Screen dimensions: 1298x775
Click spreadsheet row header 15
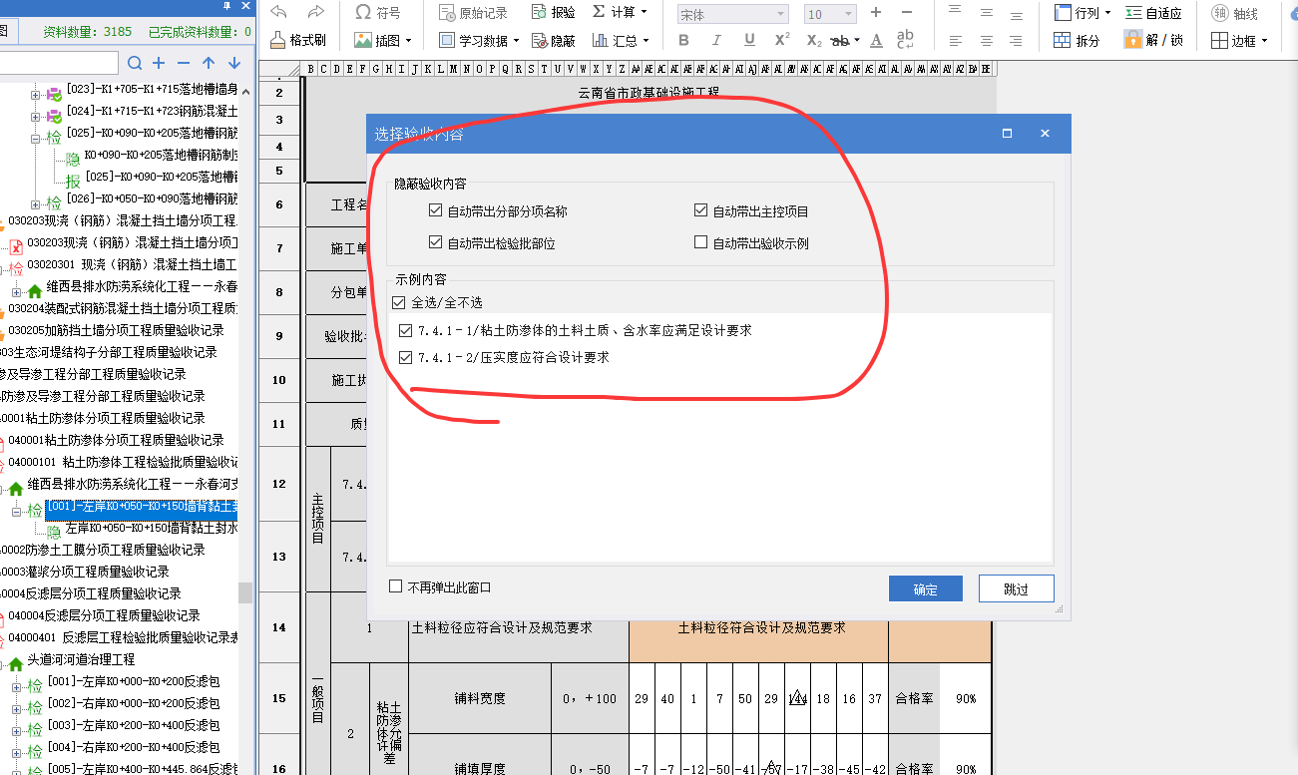279,698
